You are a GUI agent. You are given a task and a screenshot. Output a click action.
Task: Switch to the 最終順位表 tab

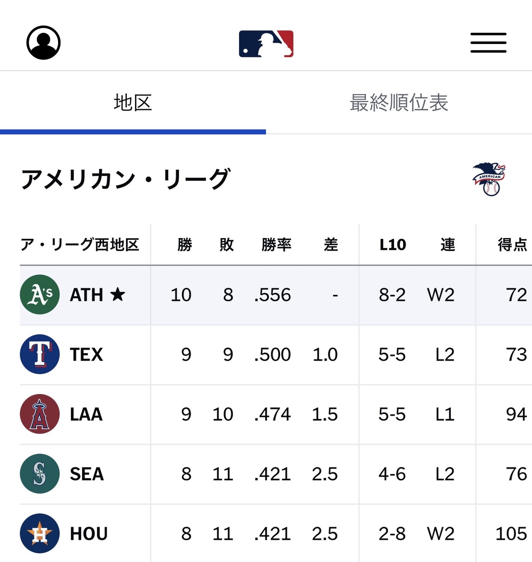coord(399,103)
